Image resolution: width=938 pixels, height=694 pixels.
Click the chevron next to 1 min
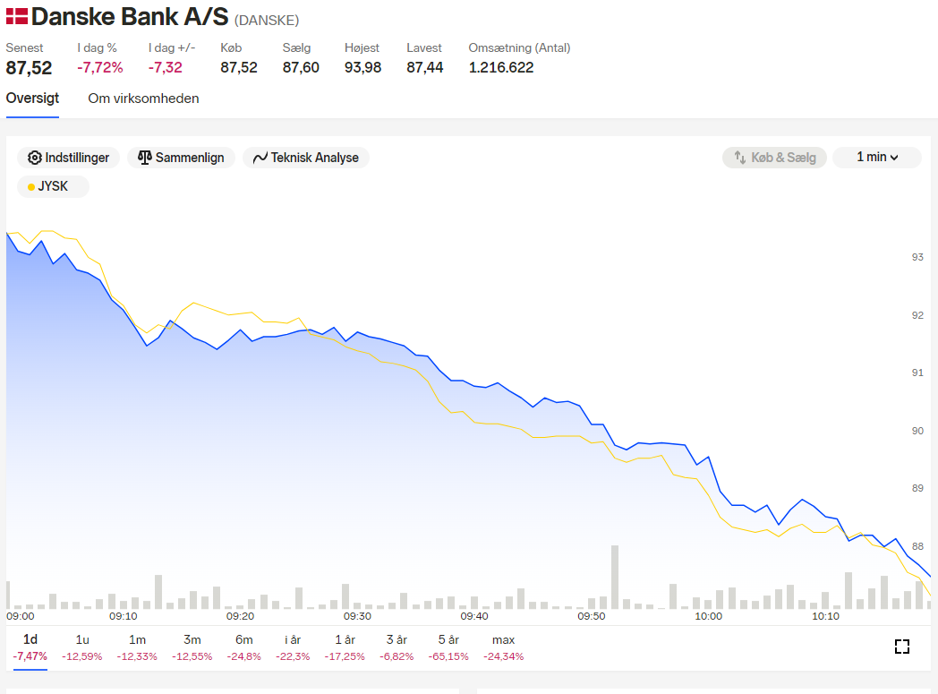click(894, 158)
